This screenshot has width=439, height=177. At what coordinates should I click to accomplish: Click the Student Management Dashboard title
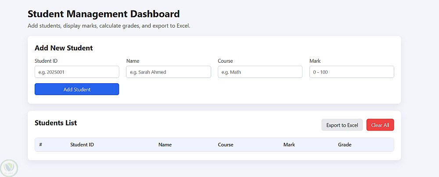tap(104, 14)
